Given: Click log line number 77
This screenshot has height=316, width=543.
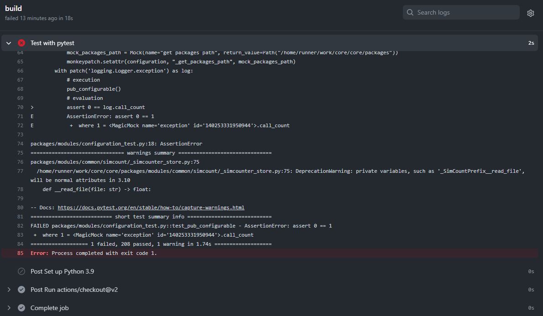Looking at the screenshot, I should point(20,171).
